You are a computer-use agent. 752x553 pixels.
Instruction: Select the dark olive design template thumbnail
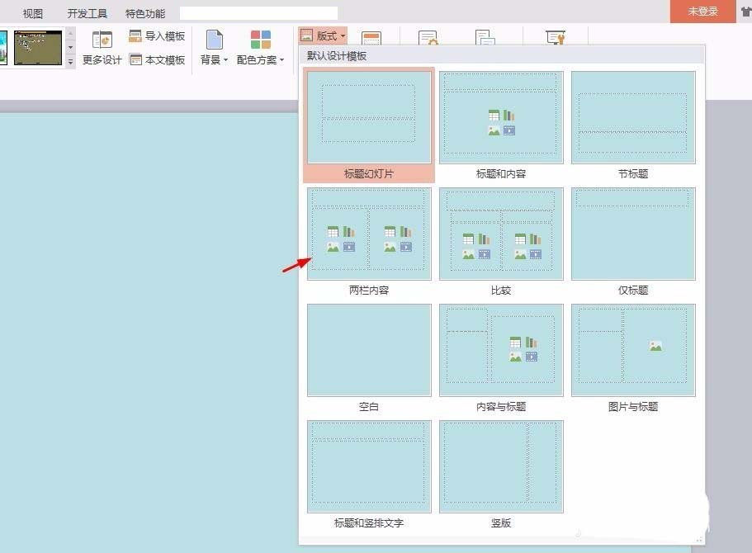click(x=38, y=48)
